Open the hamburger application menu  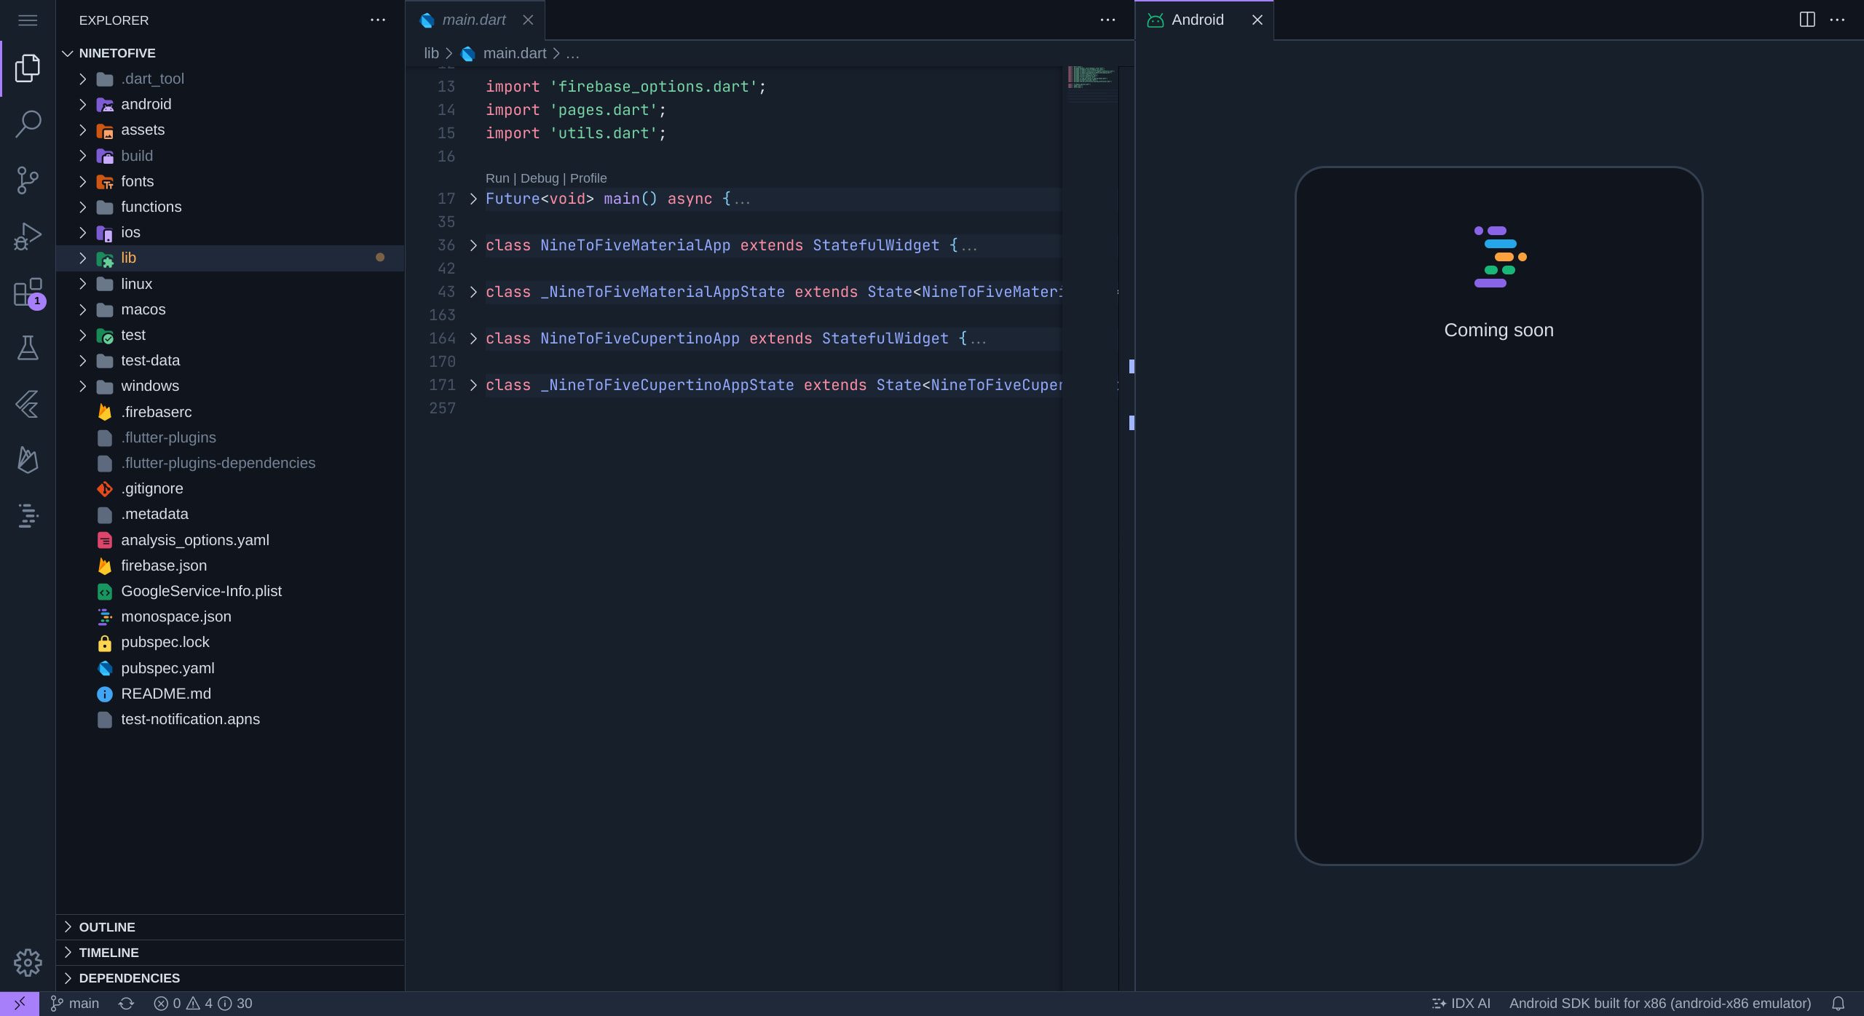point(27,20)
